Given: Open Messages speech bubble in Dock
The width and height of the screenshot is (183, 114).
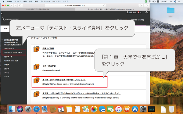Looking at the screenshot, I should coord(102,109).
